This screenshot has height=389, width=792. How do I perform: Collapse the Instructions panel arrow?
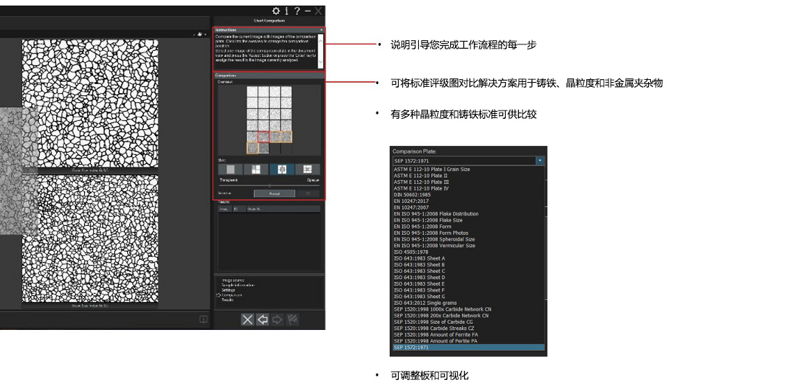click(x=321, y=31)
